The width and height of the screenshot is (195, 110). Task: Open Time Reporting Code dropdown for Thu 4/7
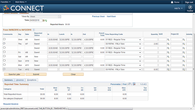pyautogui.click(x=123, y=44)
